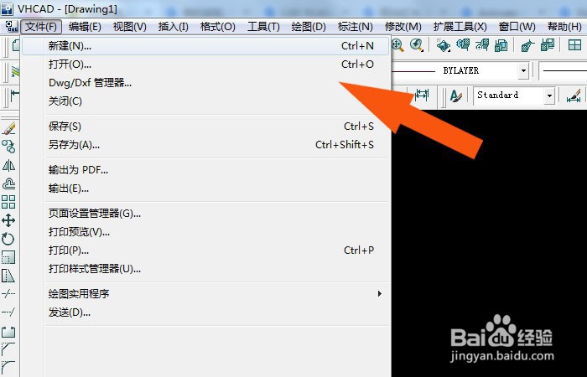Click the linear dimension icon
The height and width of the screenshot is (377, 587).
tap(422, 95)
